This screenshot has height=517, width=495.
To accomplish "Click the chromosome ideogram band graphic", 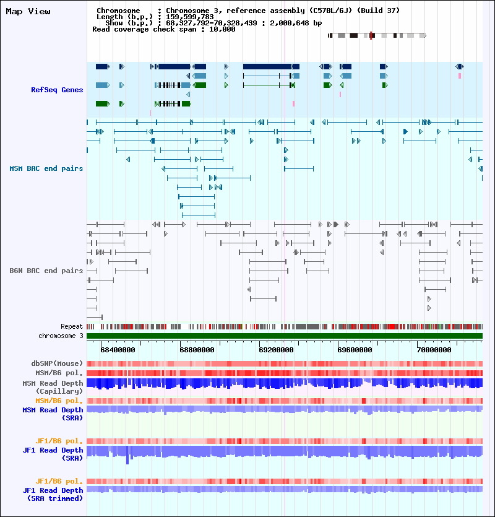I will click(x=377, y=36).
